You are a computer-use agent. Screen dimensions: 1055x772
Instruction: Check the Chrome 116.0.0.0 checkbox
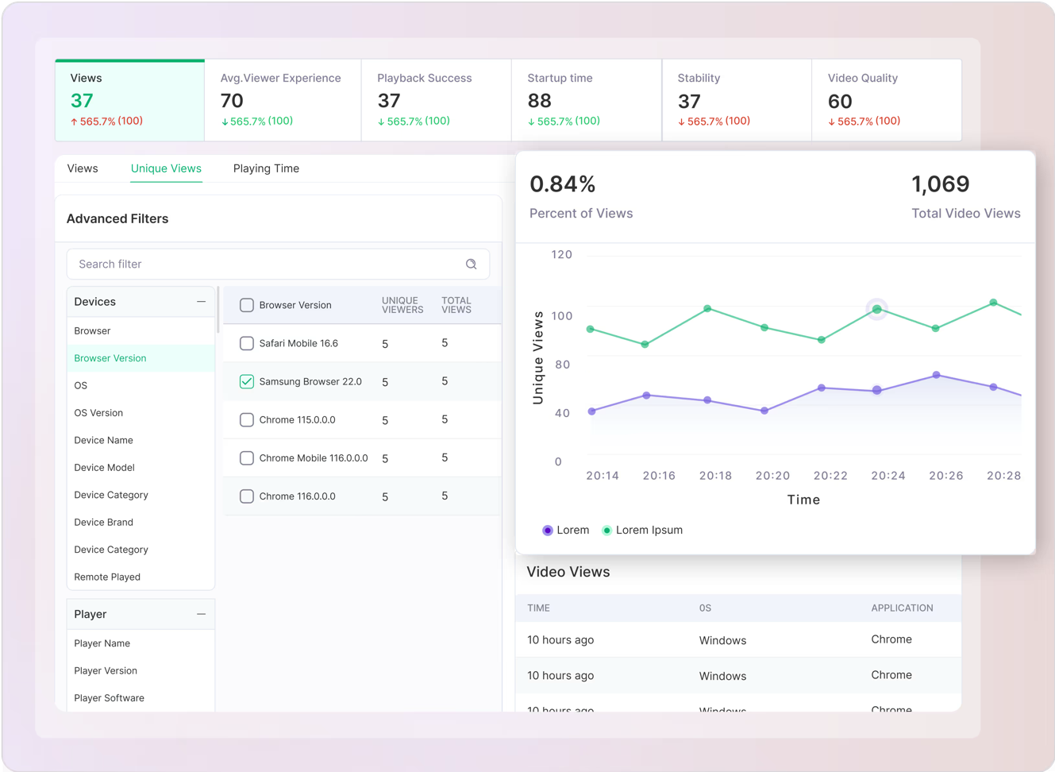pyautogui.click(x=247, y=496)
